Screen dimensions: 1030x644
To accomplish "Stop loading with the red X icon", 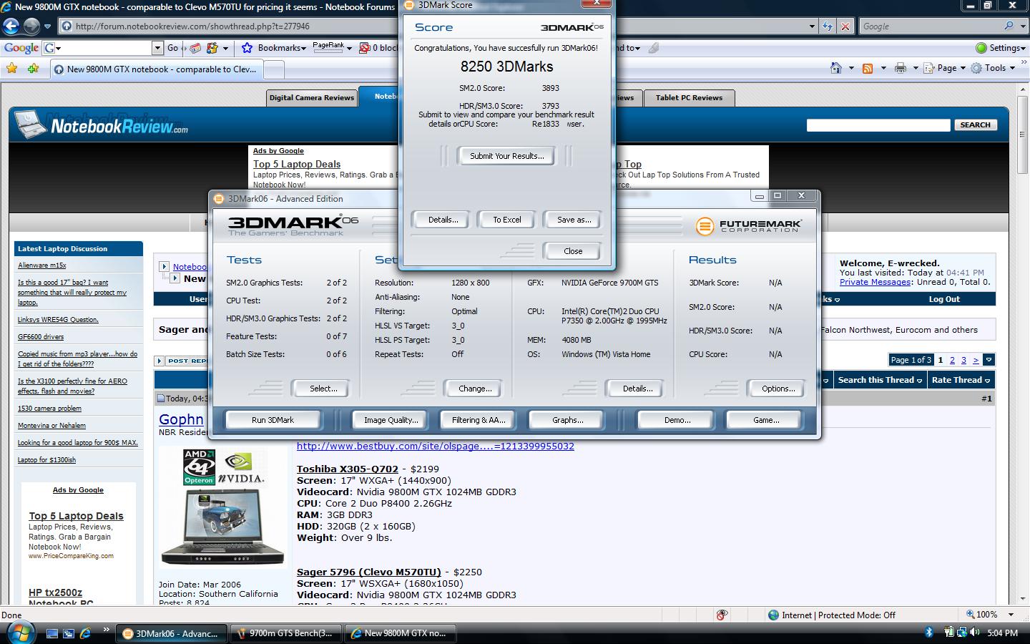I will [845, 26].
